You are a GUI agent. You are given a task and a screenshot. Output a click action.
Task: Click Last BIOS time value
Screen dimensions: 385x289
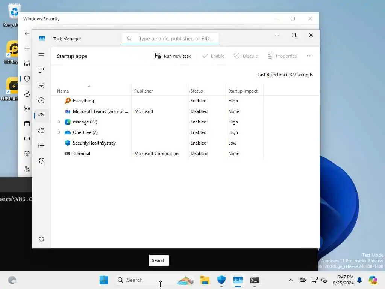point(301,75)
